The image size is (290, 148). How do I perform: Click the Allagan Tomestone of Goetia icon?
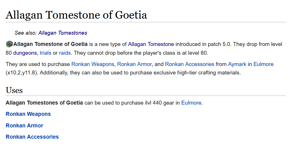pos(9,44)
